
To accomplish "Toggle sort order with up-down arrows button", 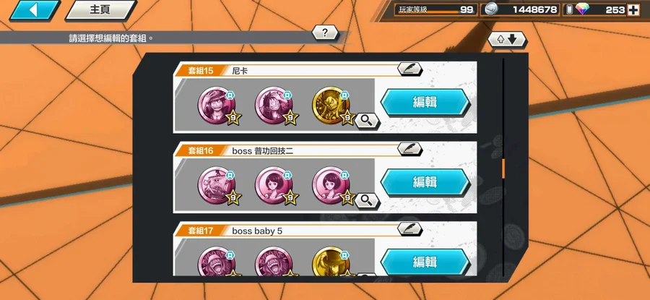I will coord(506,40).
